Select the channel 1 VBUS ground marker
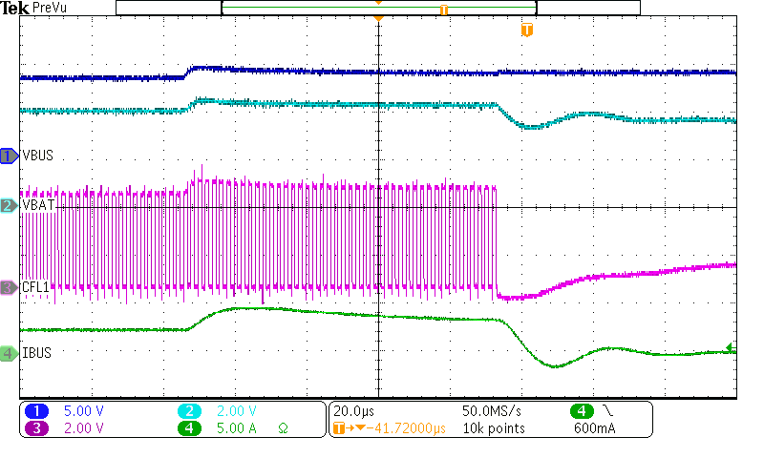764x458 pixels. 9,156
